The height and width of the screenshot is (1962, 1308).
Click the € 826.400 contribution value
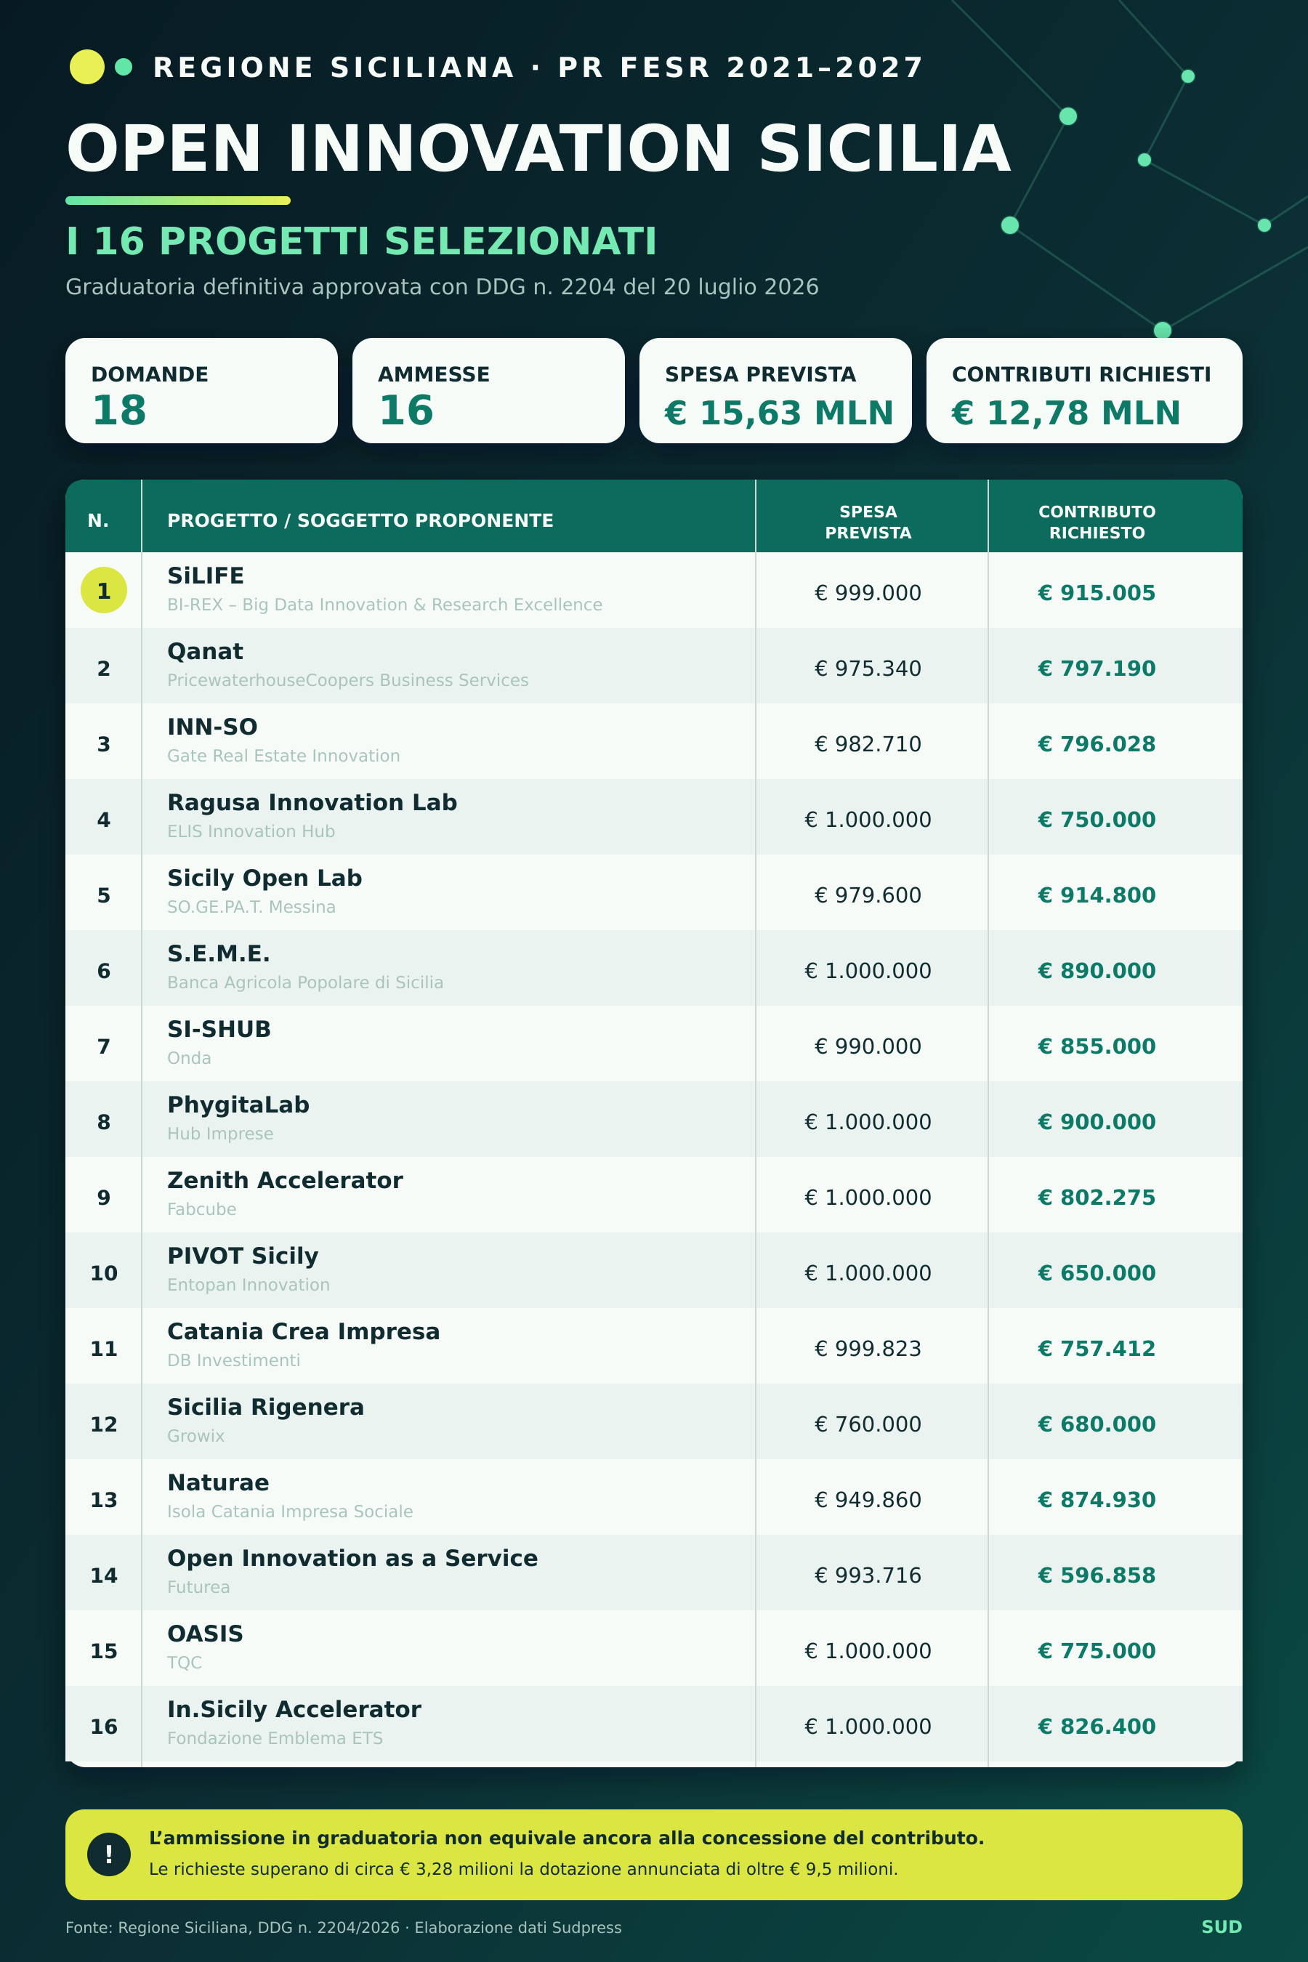pyautogui.click(x=1097, y=1727)
